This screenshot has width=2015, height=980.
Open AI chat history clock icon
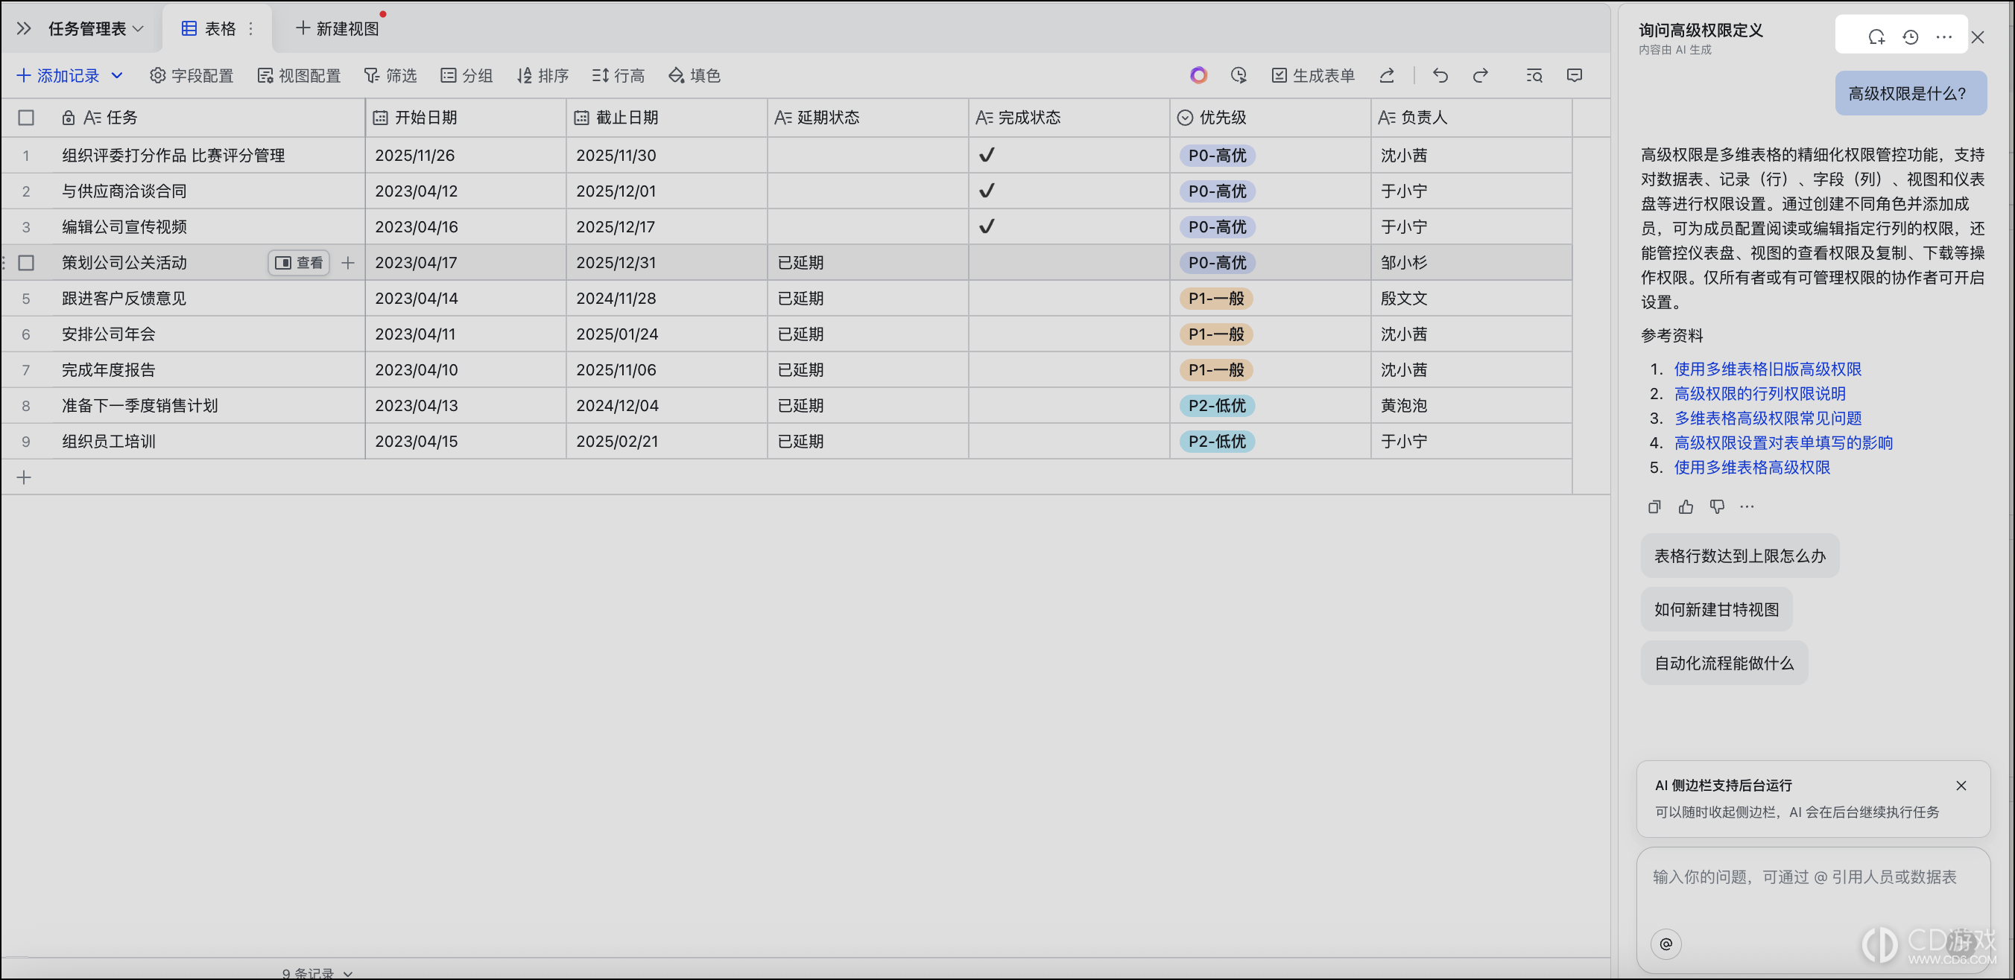1910,36
